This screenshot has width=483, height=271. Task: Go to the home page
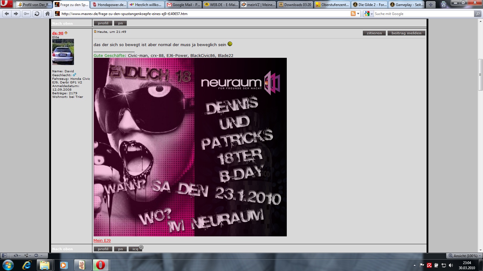[47, 14]
